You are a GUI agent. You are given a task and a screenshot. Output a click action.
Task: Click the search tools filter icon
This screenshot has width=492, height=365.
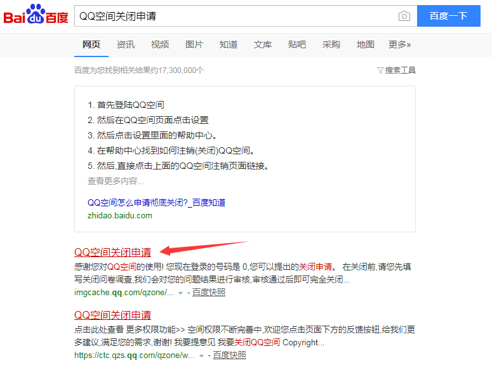[x=380, y=70]
